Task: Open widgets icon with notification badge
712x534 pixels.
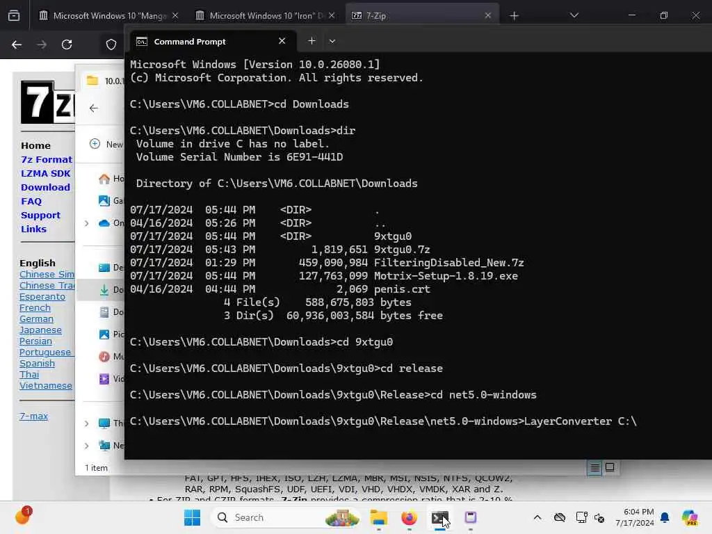Action: point(23,516)
